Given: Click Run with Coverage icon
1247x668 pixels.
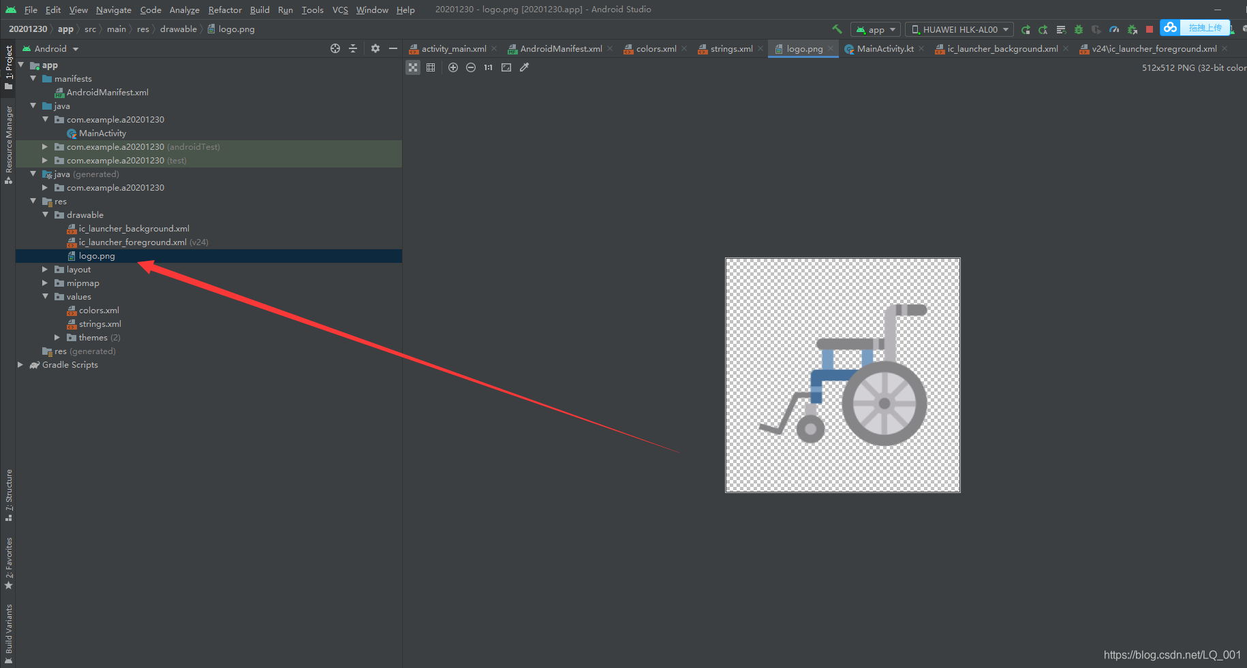Looking at the screenshot, I should pos(1096,29).
